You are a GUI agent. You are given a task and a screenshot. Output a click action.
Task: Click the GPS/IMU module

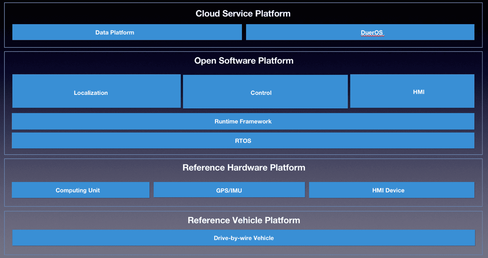pos(229,189)
